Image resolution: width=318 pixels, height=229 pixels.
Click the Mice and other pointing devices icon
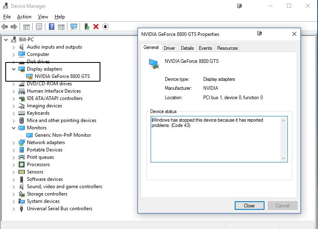(22, 120)
